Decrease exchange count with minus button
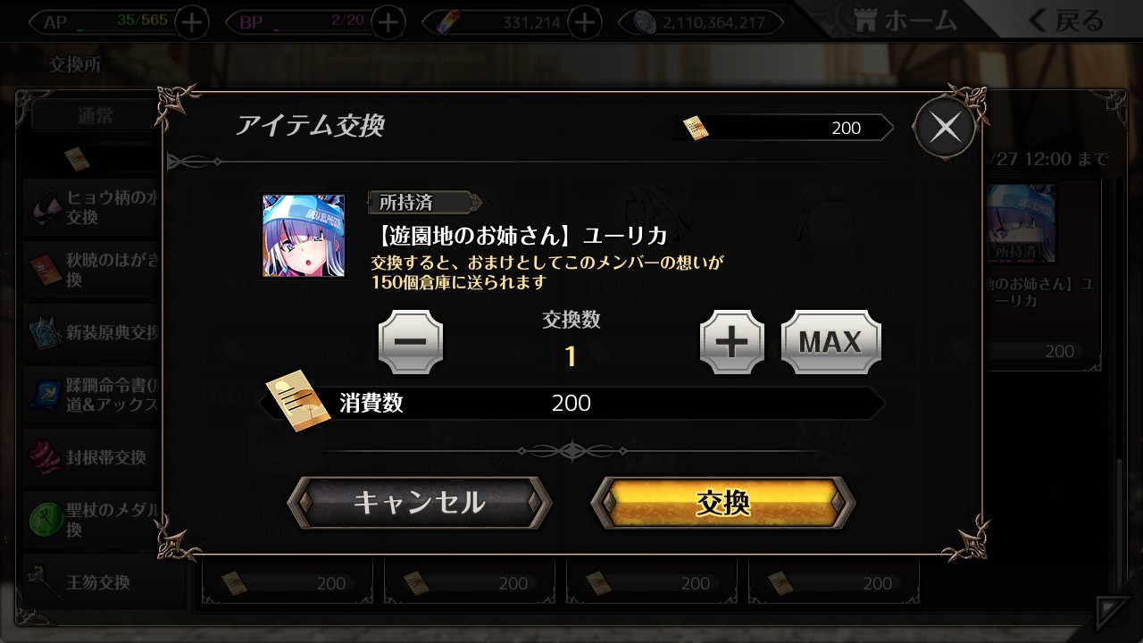Screen dimensions: 1143x643 pos(411,342)
